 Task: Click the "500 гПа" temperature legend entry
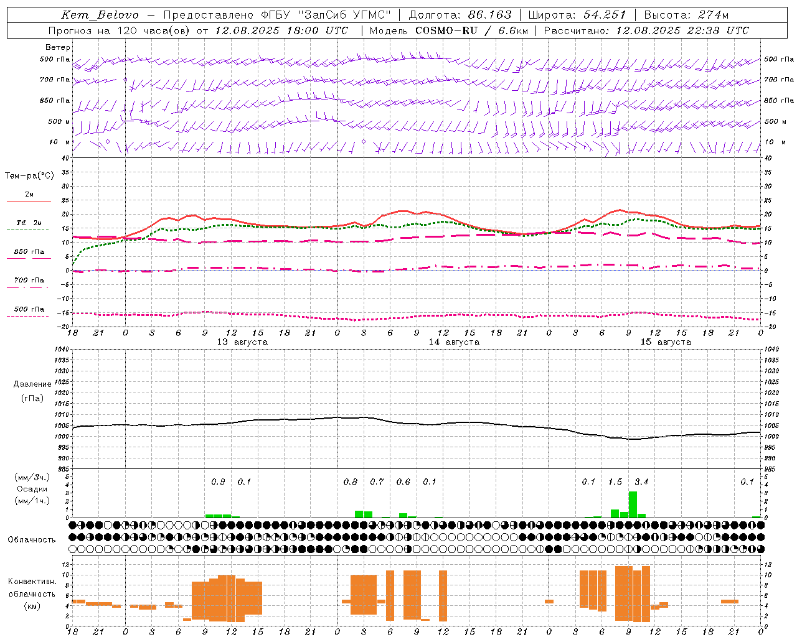(x=29, y=309)
